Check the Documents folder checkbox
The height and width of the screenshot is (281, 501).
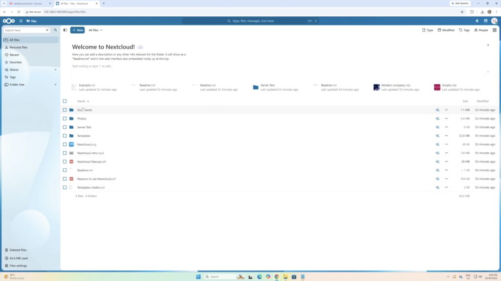tap(65, 110)
